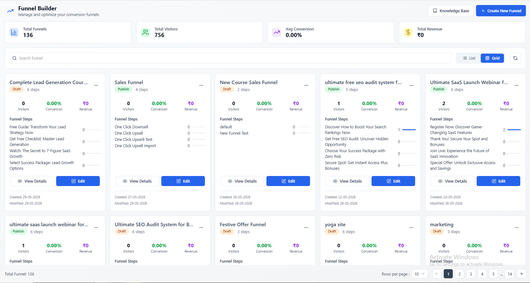
Task: Go to next page with arrow
Action: [x=521, y=274]
